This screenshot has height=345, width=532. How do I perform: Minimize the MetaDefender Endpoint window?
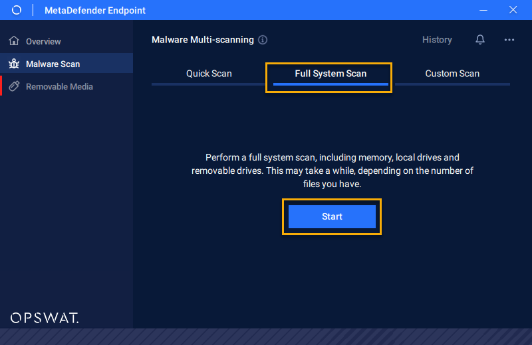pyautogui.click(x=483, y=10)
